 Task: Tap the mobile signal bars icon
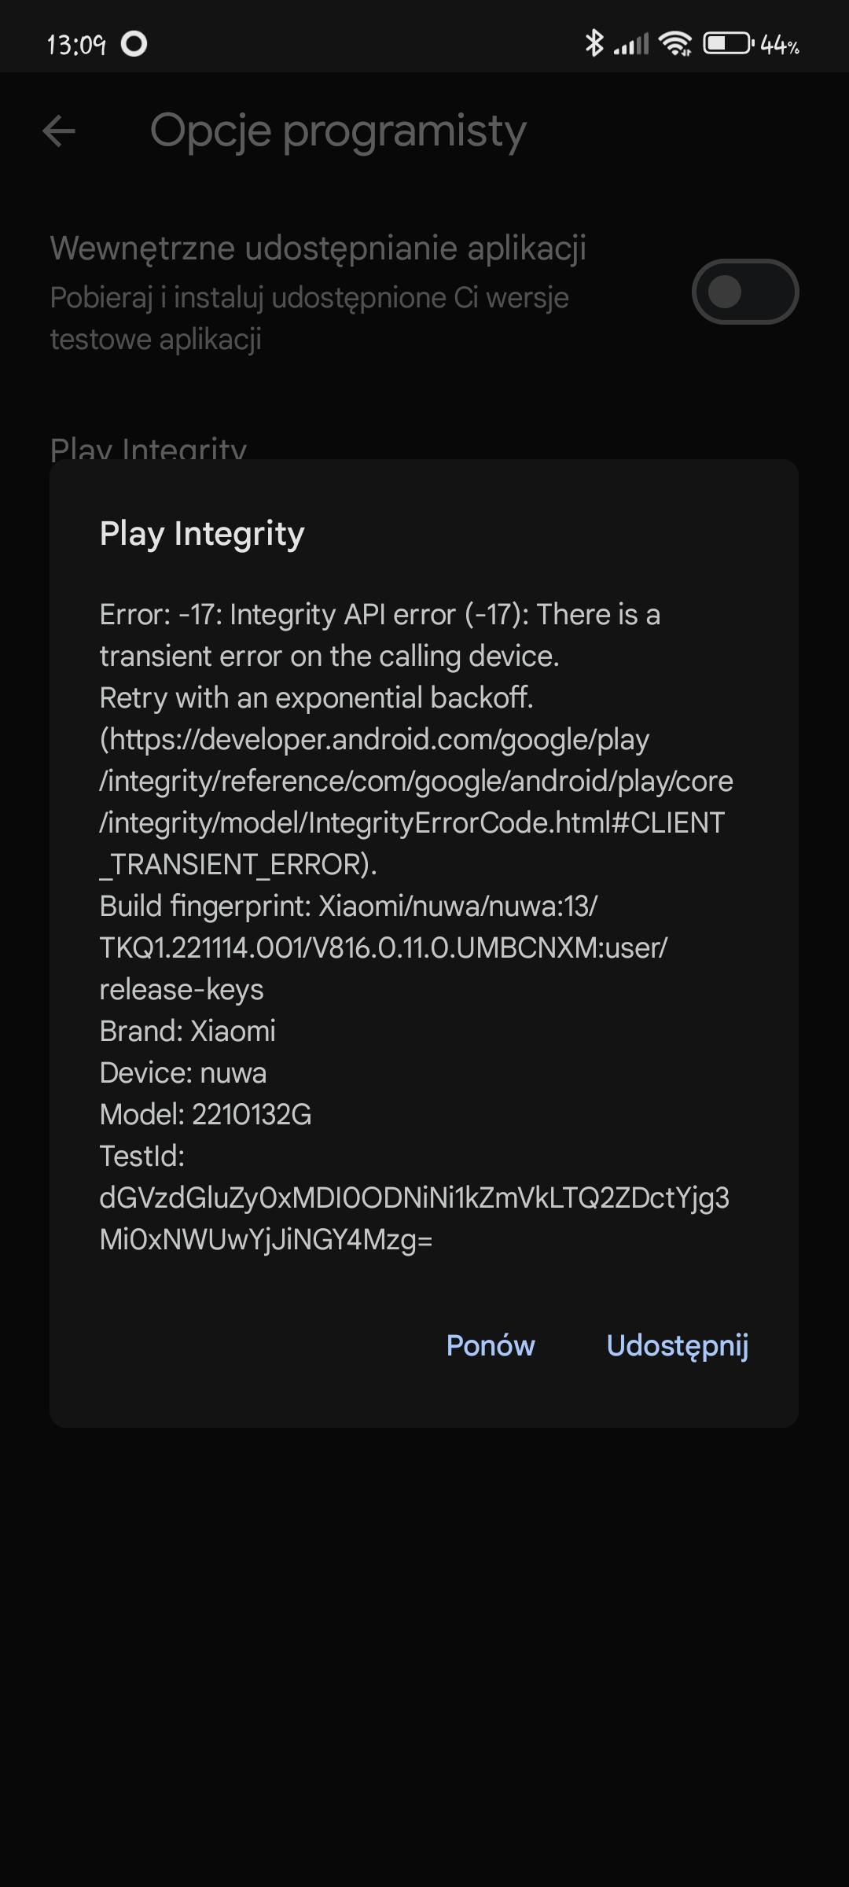pos(632,43)
